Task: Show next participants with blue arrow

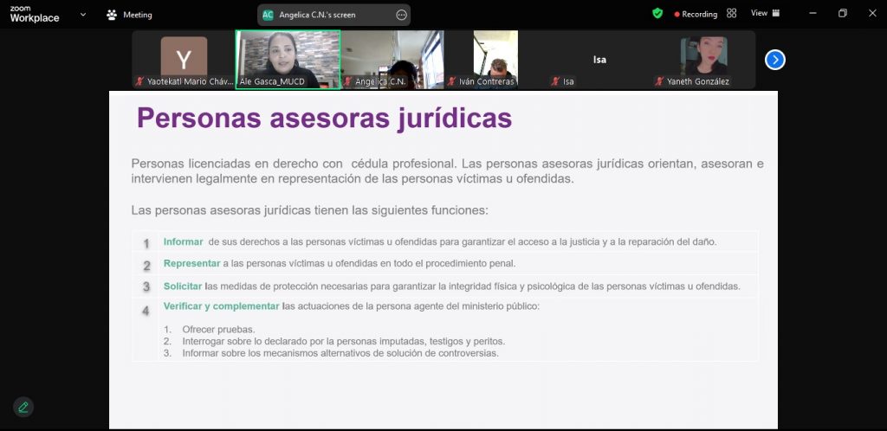Action: pyautogui.click(x=775, y=60)
